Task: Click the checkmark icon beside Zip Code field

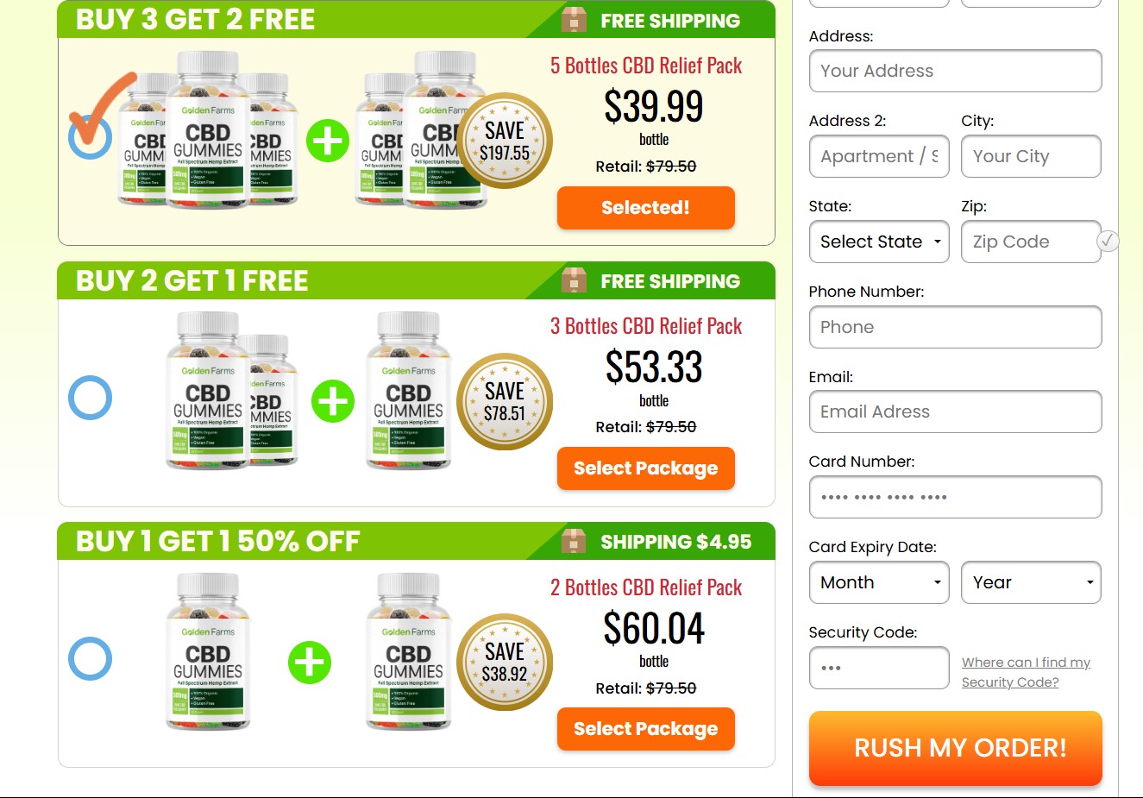Action: click(1108, 242)
